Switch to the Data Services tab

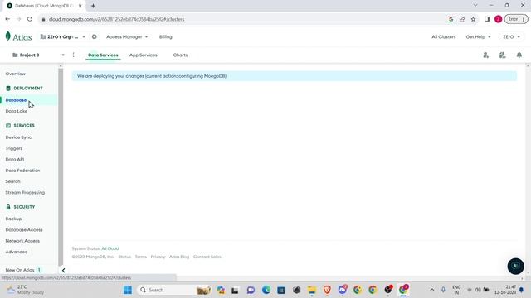click(103, 55)
